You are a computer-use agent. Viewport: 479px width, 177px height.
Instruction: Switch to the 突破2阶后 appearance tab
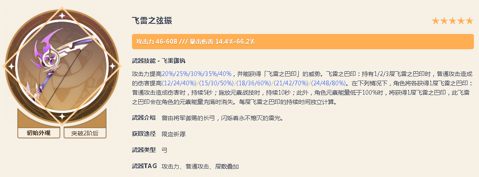click(x=85, y=133)
